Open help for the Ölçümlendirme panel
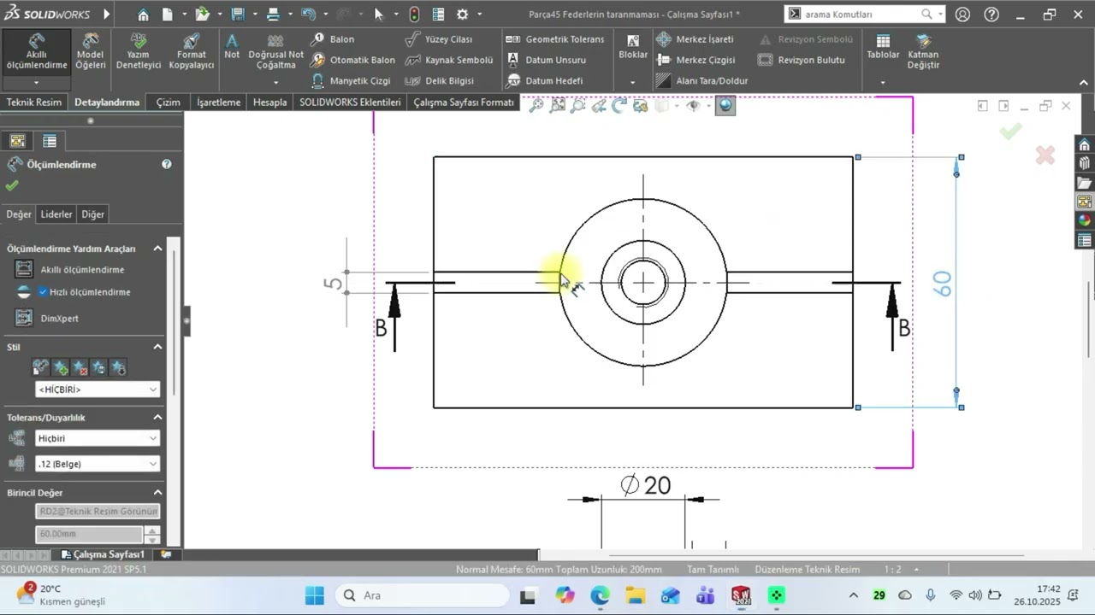Screen dimensions: 1095x615 167,164
